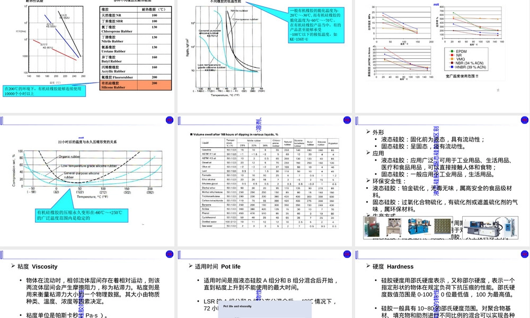Select the compression set versus temperature slide
Screen dimensions: 530x318
coord(87,181)
